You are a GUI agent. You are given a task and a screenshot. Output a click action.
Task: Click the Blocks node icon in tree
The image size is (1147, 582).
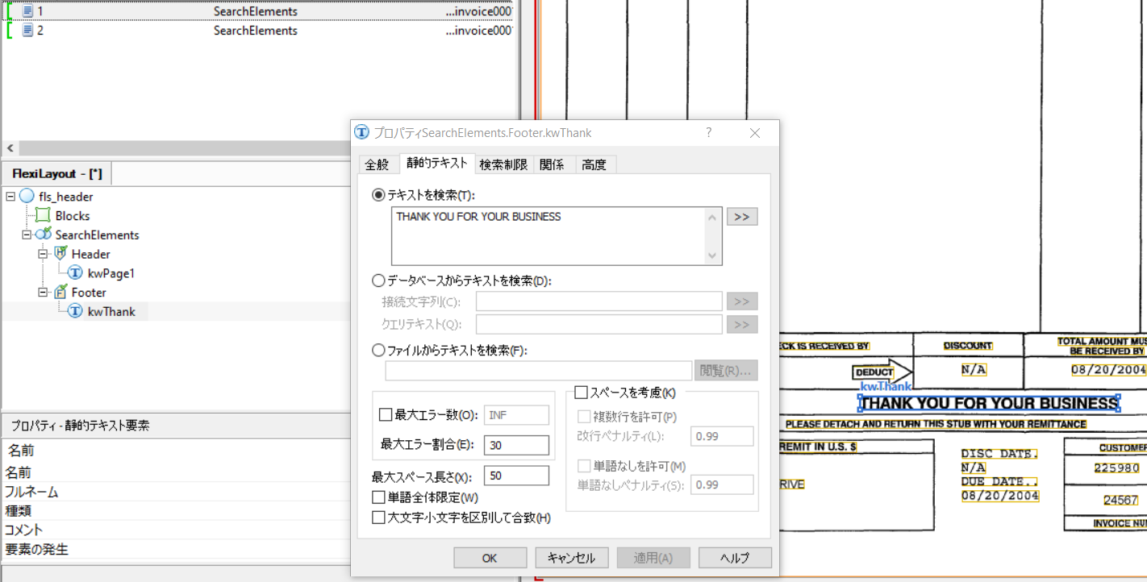(x=42, y=215)
